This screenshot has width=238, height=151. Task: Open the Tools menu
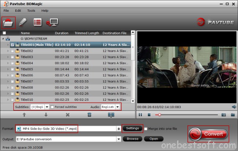(31, 11)
